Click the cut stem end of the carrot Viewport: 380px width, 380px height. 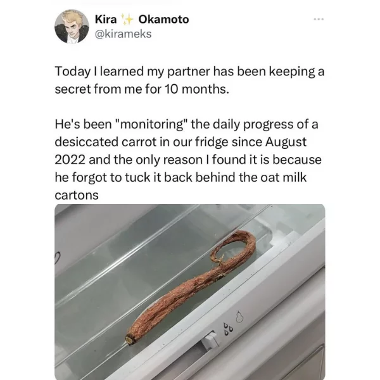coord(130,339)
